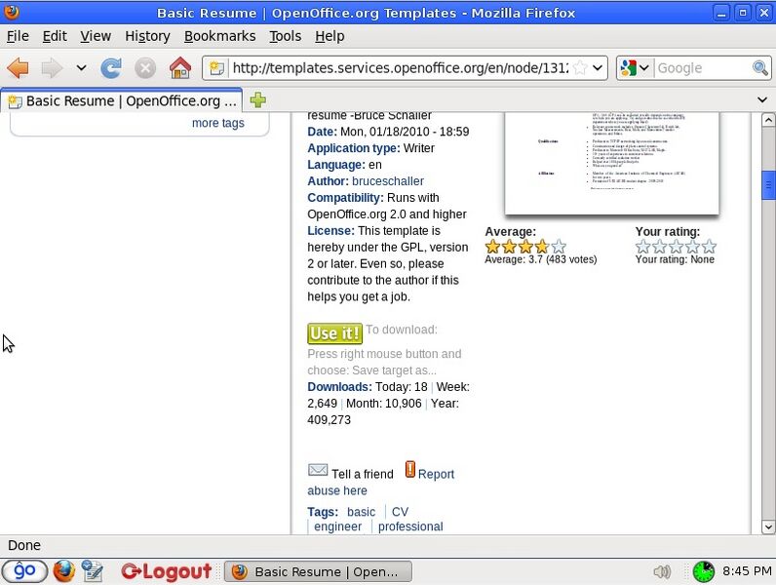Rate two stars under Your rating
776x585 pixels.
[659, 247]
